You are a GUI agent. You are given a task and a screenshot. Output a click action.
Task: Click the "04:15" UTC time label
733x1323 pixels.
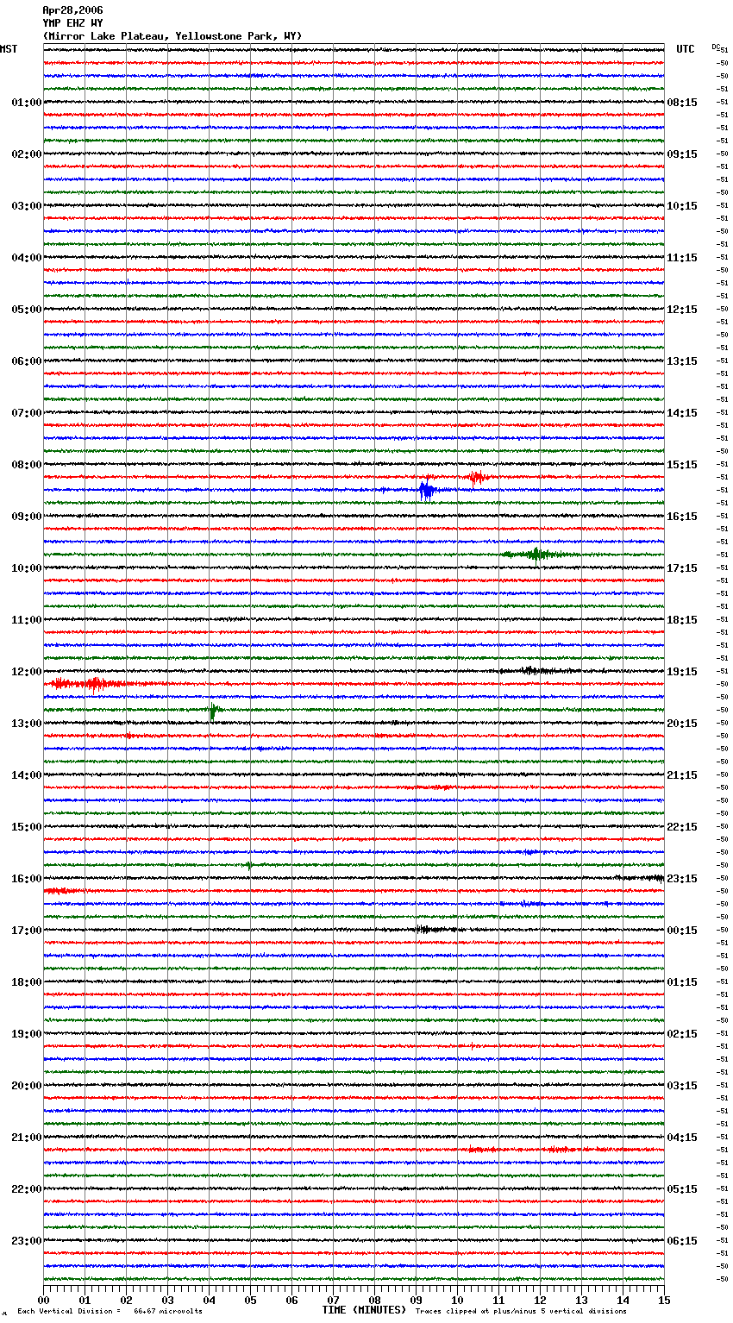[682, 1138]
